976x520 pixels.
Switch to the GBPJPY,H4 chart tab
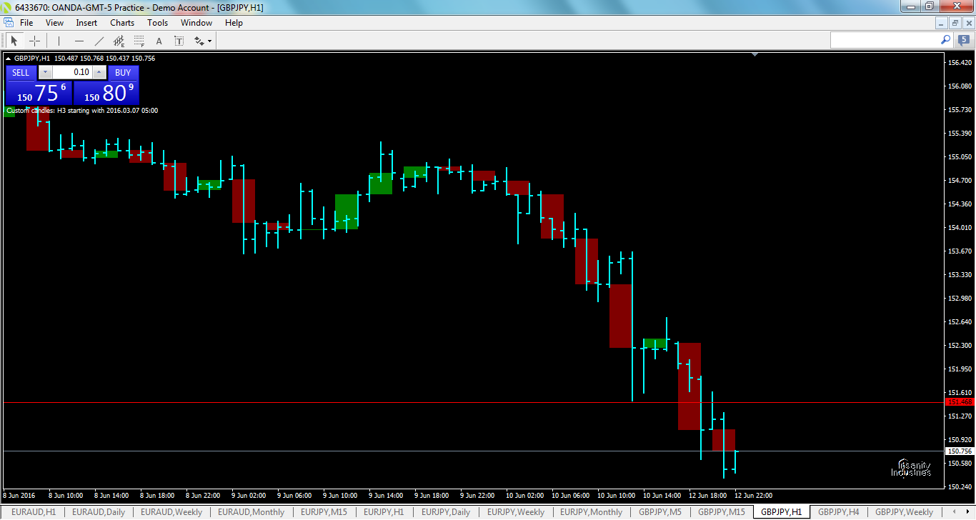(839, 512)
